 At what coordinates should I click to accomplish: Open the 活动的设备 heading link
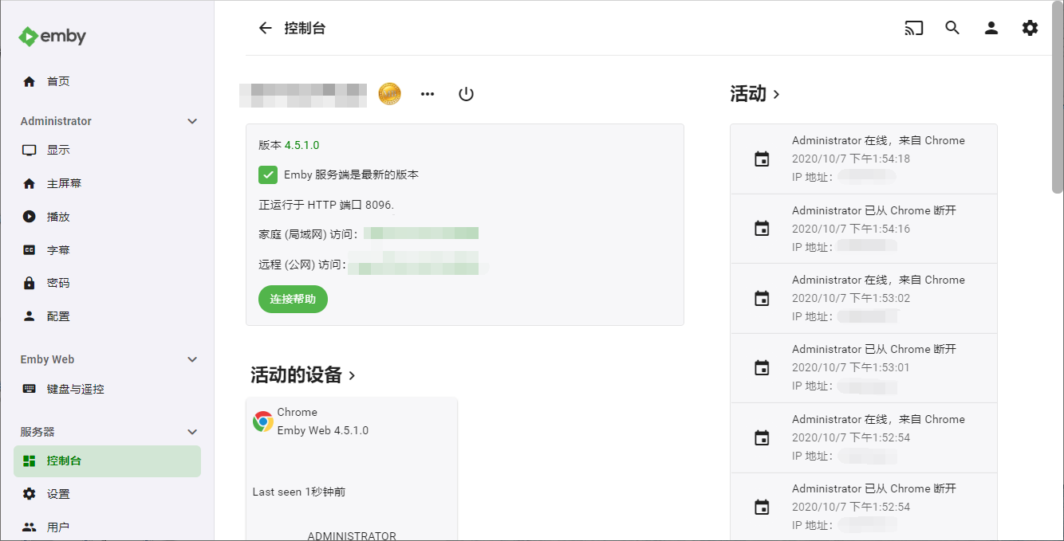point(303,374)
